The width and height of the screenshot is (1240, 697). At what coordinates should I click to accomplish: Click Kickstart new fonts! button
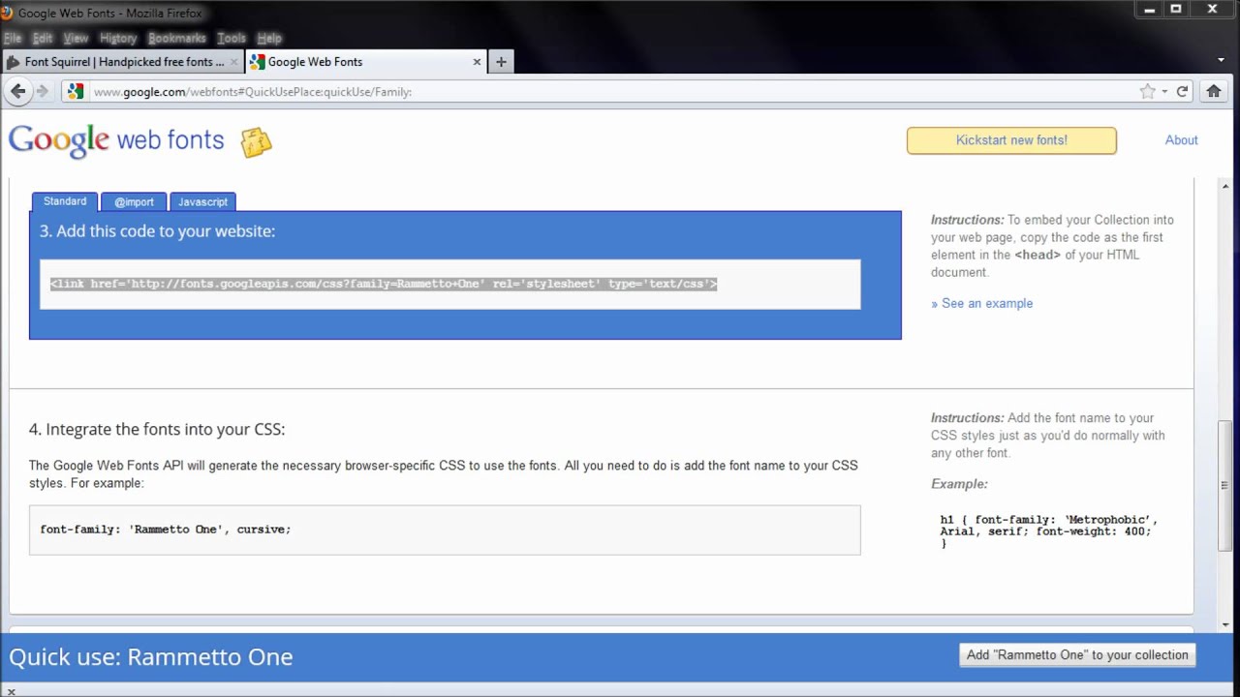pos(1011,140)
